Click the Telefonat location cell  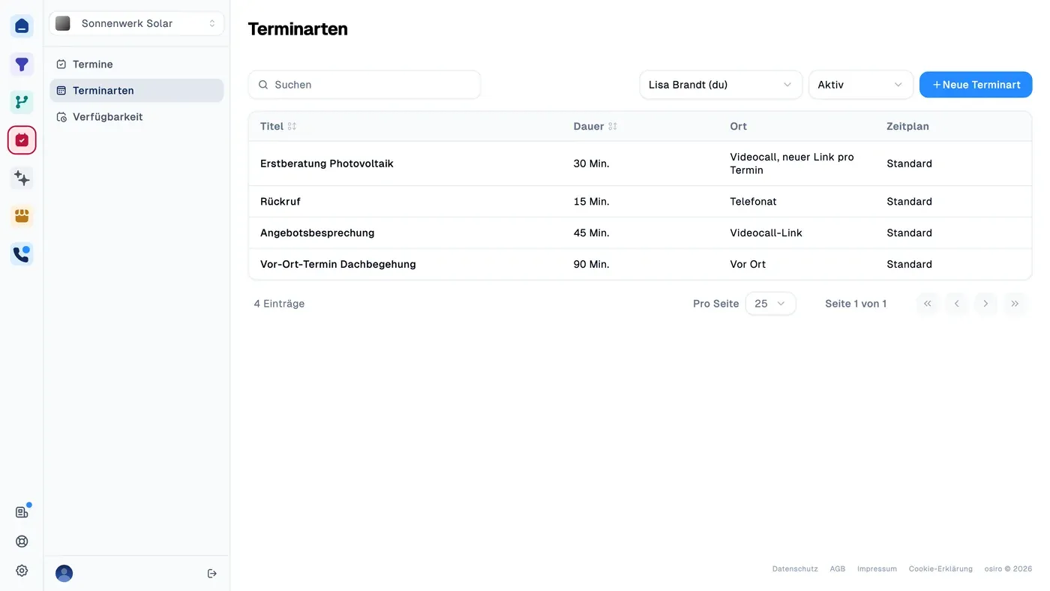pos(753,202)
